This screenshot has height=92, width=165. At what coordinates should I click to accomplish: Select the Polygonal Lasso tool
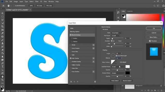(2, 20)
